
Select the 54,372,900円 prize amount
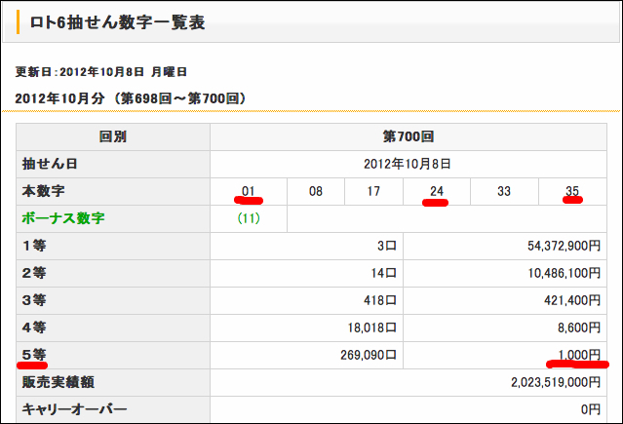pos(564,246)
